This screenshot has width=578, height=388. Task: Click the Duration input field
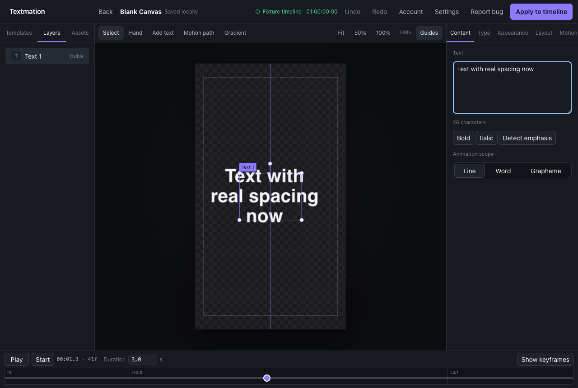click(x=143, y=360)
